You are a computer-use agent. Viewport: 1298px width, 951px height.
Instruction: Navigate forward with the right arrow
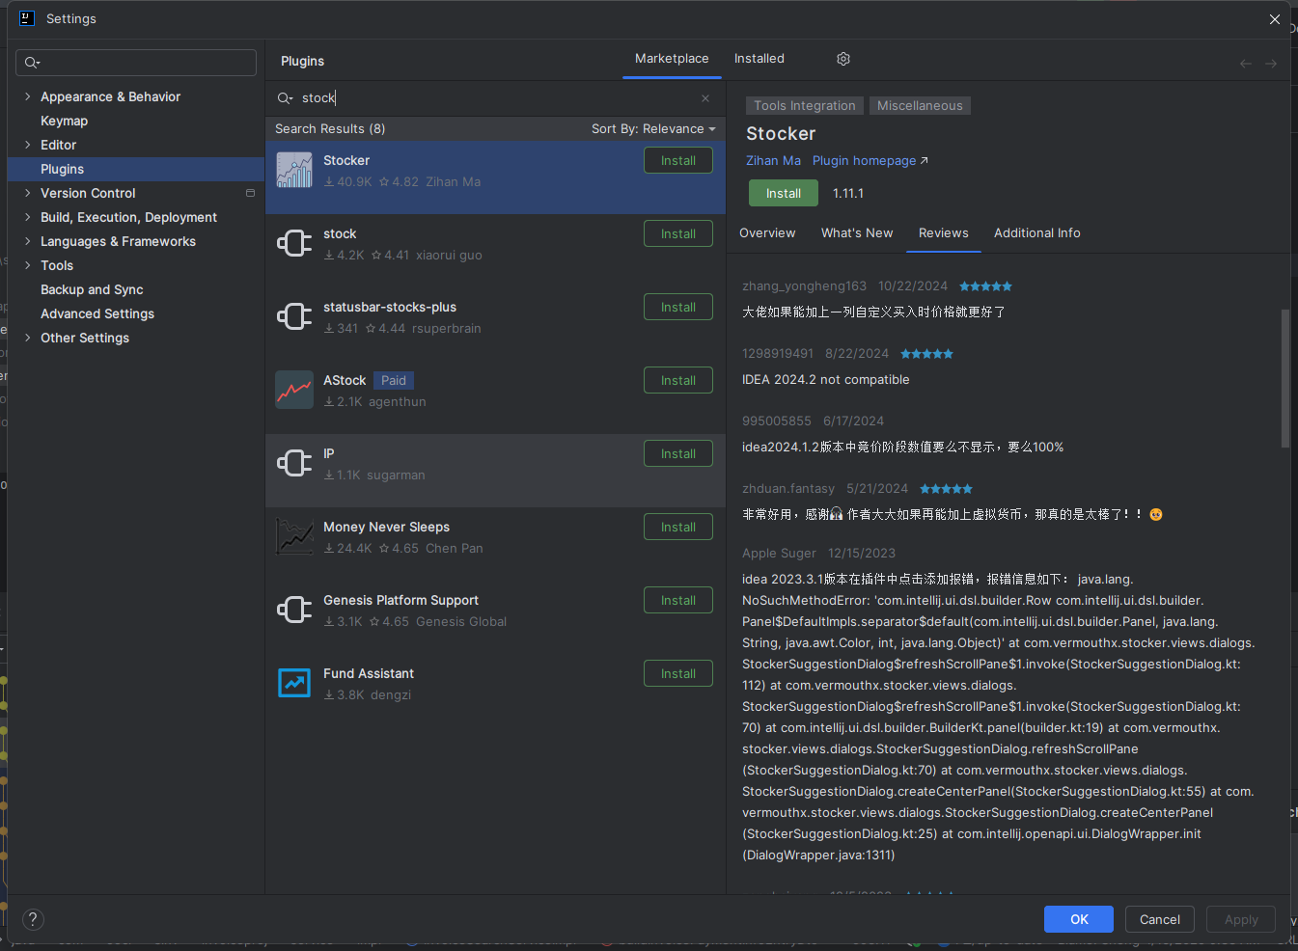(x=1271, y=64)
